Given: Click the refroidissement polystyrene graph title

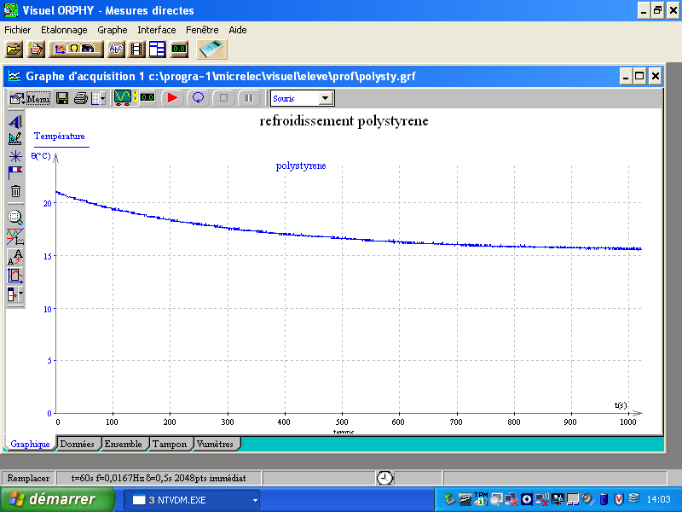Looking at the screenshot, I should tap(344, 121).
